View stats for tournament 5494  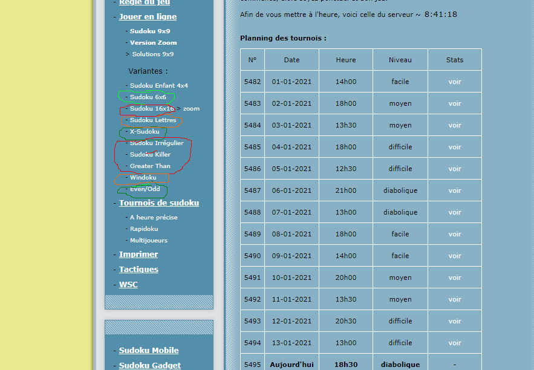pyautogui.click(x=455, y=343)
